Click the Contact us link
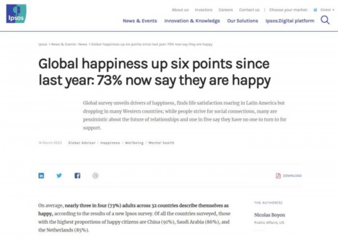The width and height of the screenshot is (338, 239). [249, 10]
